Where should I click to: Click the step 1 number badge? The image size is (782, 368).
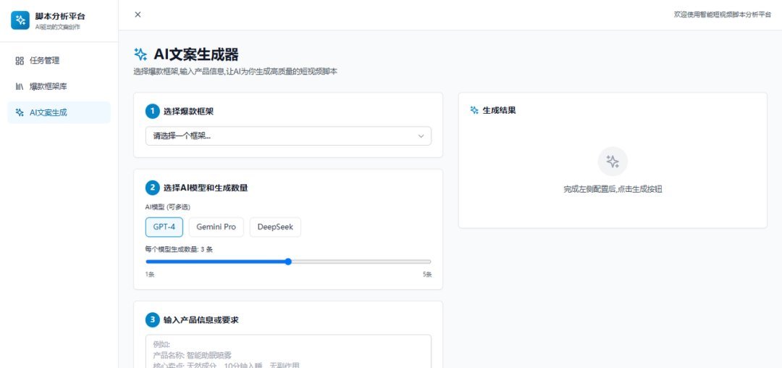[153, 112]
